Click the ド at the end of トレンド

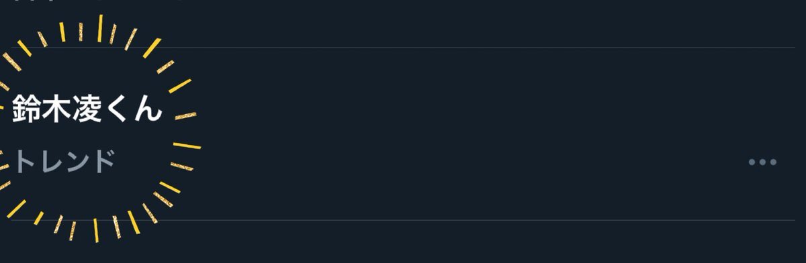pos(103,162)
